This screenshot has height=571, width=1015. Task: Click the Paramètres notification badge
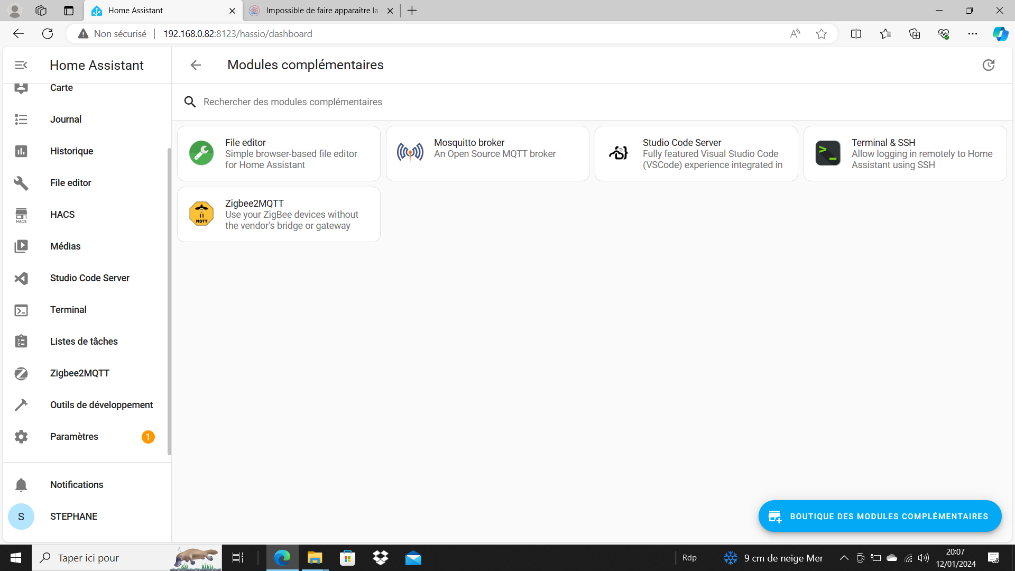click(148, 437)
